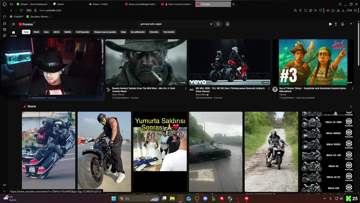Click the YouTube Premium logo
Screen dimensions: 360x203
26,24
